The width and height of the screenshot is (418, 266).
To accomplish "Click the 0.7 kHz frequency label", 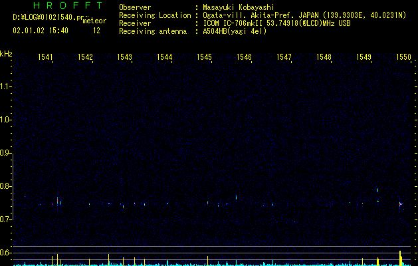I will click(6, 219).
